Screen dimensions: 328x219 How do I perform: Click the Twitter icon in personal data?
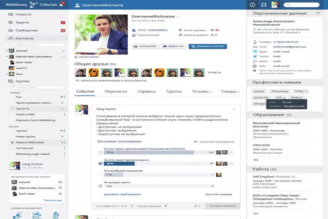(x=255, y=56)
